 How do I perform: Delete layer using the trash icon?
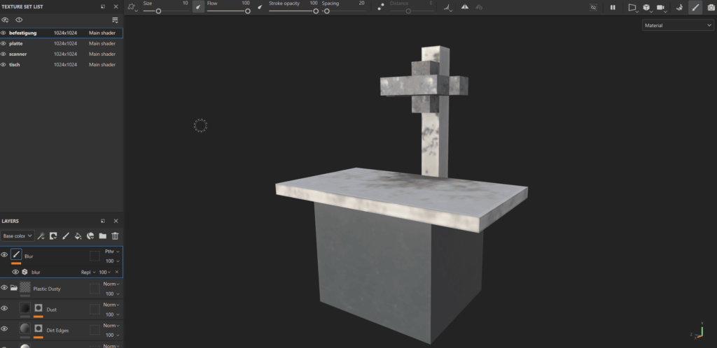pos(115,236)
